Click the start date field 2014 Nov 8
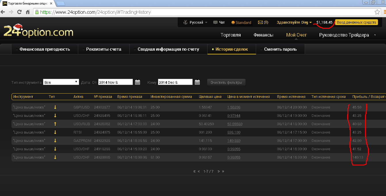This screenshot has width=386, height=196. (x=115, y=82)
